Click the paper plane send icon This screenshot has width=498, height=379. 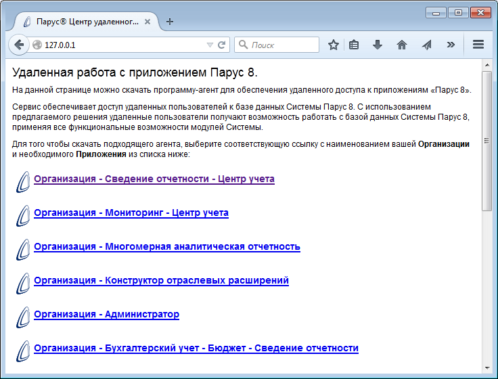coord(426,45)
